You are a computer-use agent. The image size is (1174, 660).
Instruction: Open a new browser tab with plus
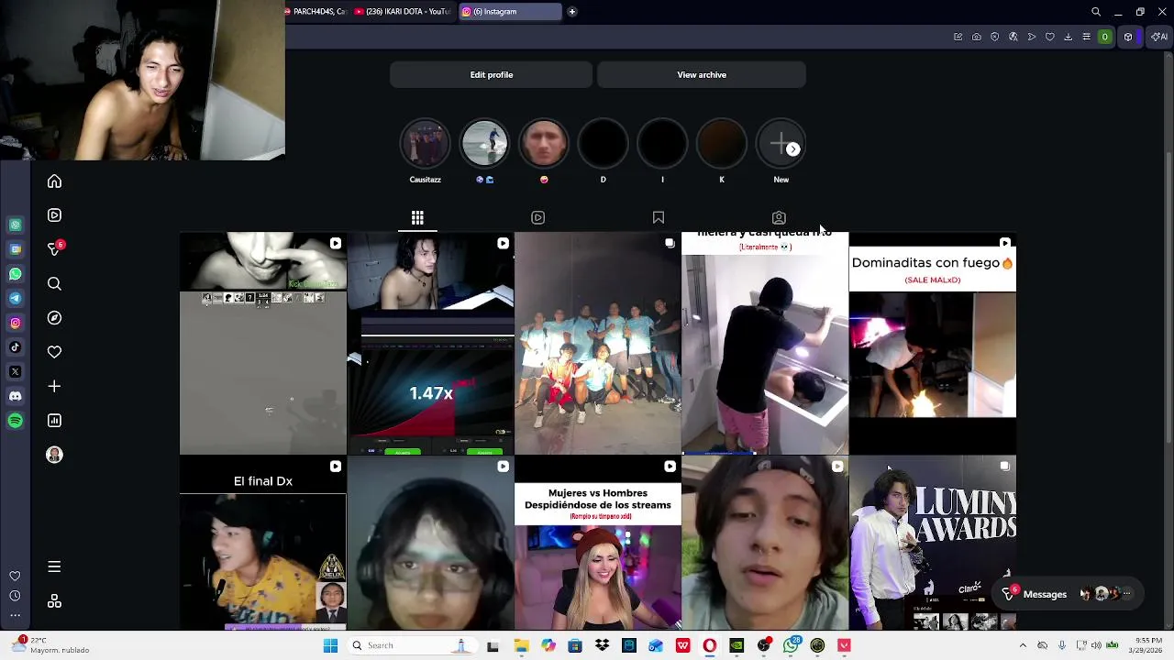coord(571,12)
